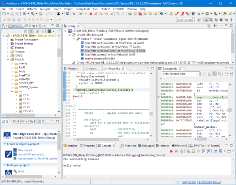Image resolution: width=236 pixels, height=185 pixels.
Task: Select the main() at main.c:80 stack frame
Action: tap(100, 59)
